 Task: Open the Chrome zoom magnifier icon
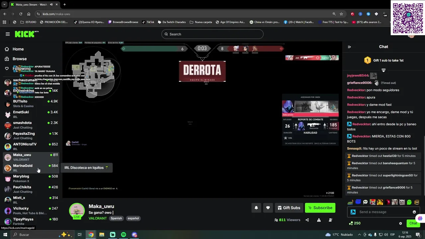pyautogui.click(x=334, y=14)
